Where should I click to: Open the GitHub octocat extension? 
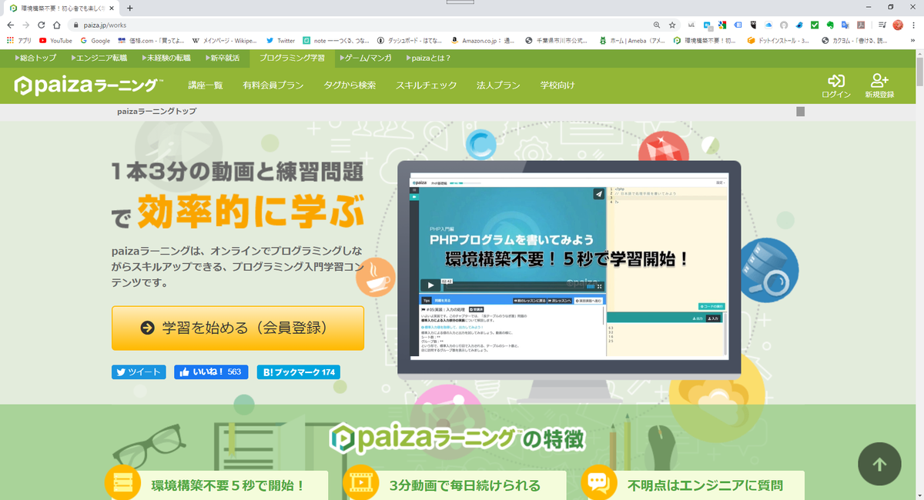click(x=784, y=25)
